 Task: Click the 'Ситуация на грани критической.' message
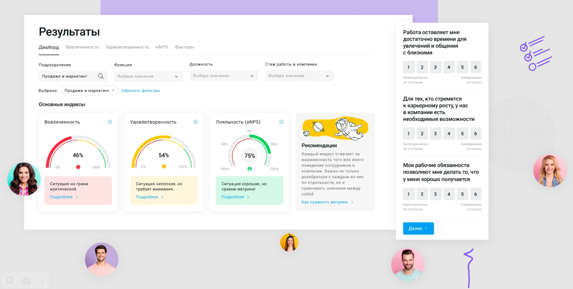pyautogui.click(x=69, y=186)
